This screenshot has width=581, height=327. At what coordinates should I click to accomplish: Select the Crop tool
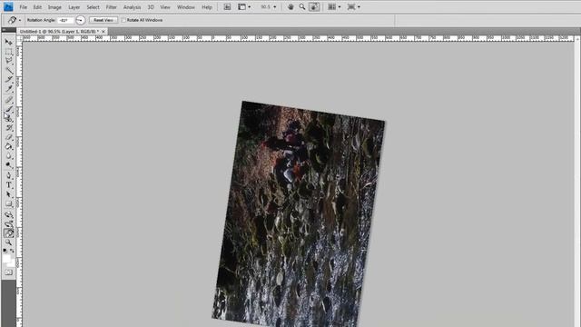pyautogui.click(x=8, y=80)
